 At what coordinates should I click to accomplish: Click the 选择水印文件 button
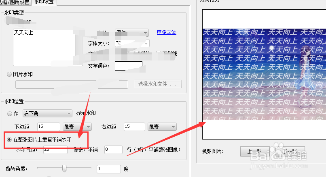[158, 84]
